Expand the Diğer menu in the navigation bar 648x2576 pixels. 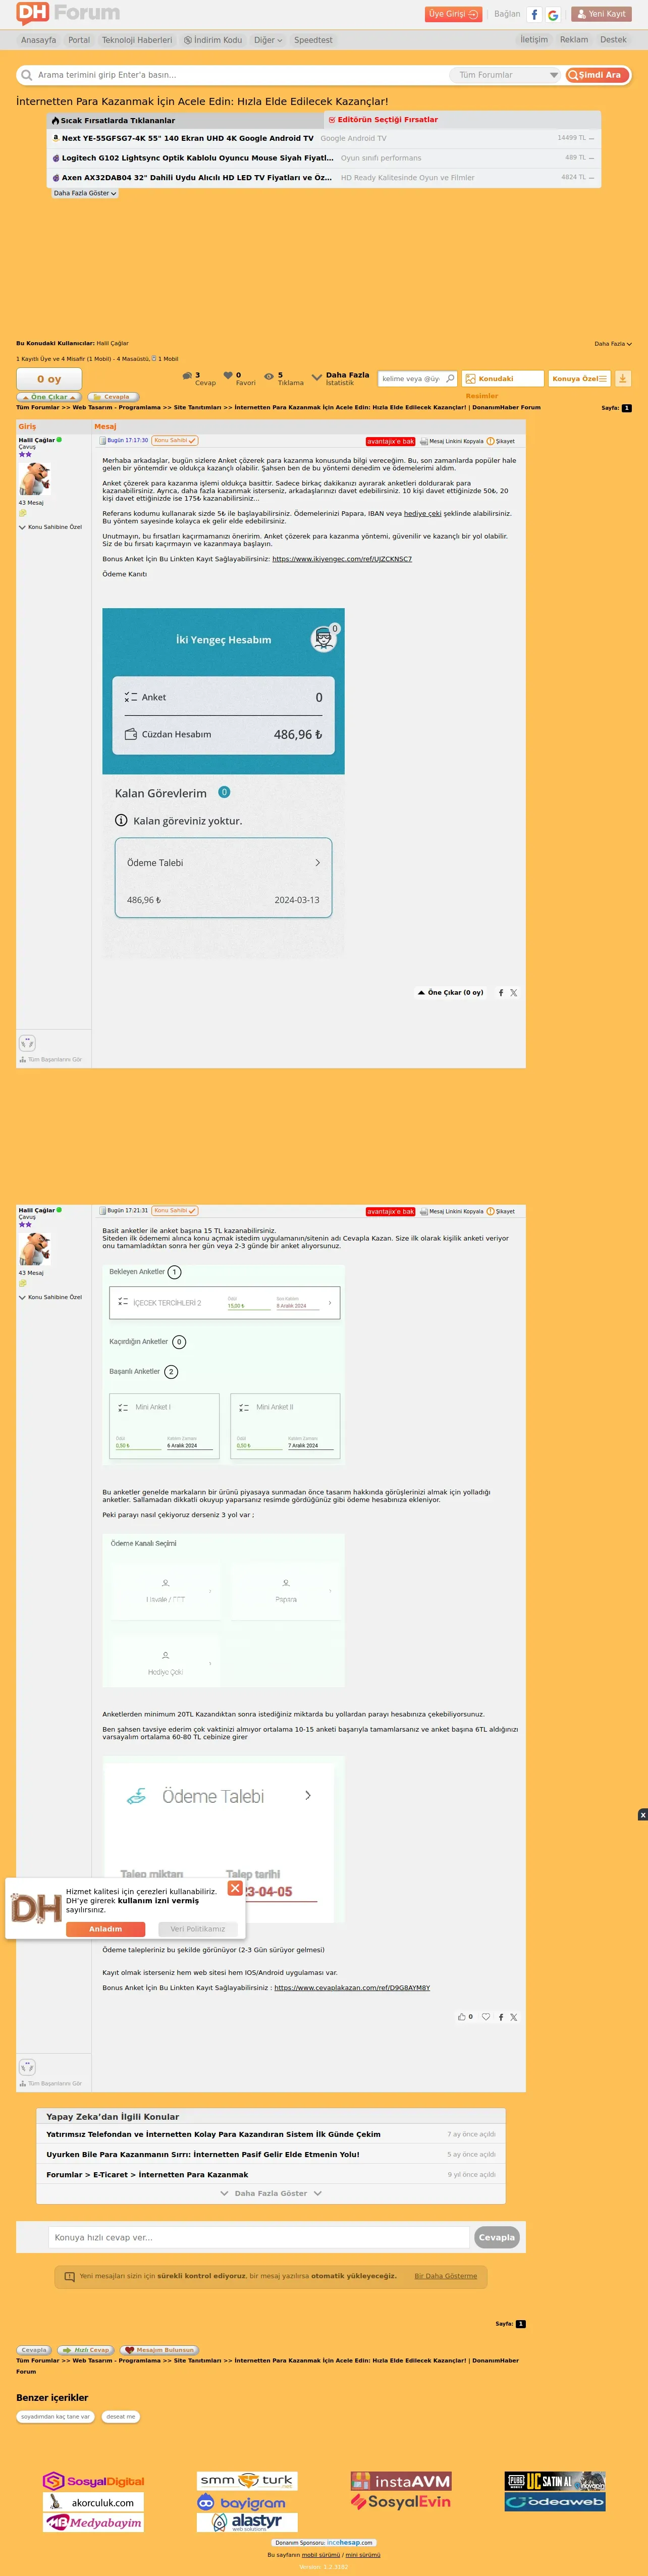click(268, 40)
